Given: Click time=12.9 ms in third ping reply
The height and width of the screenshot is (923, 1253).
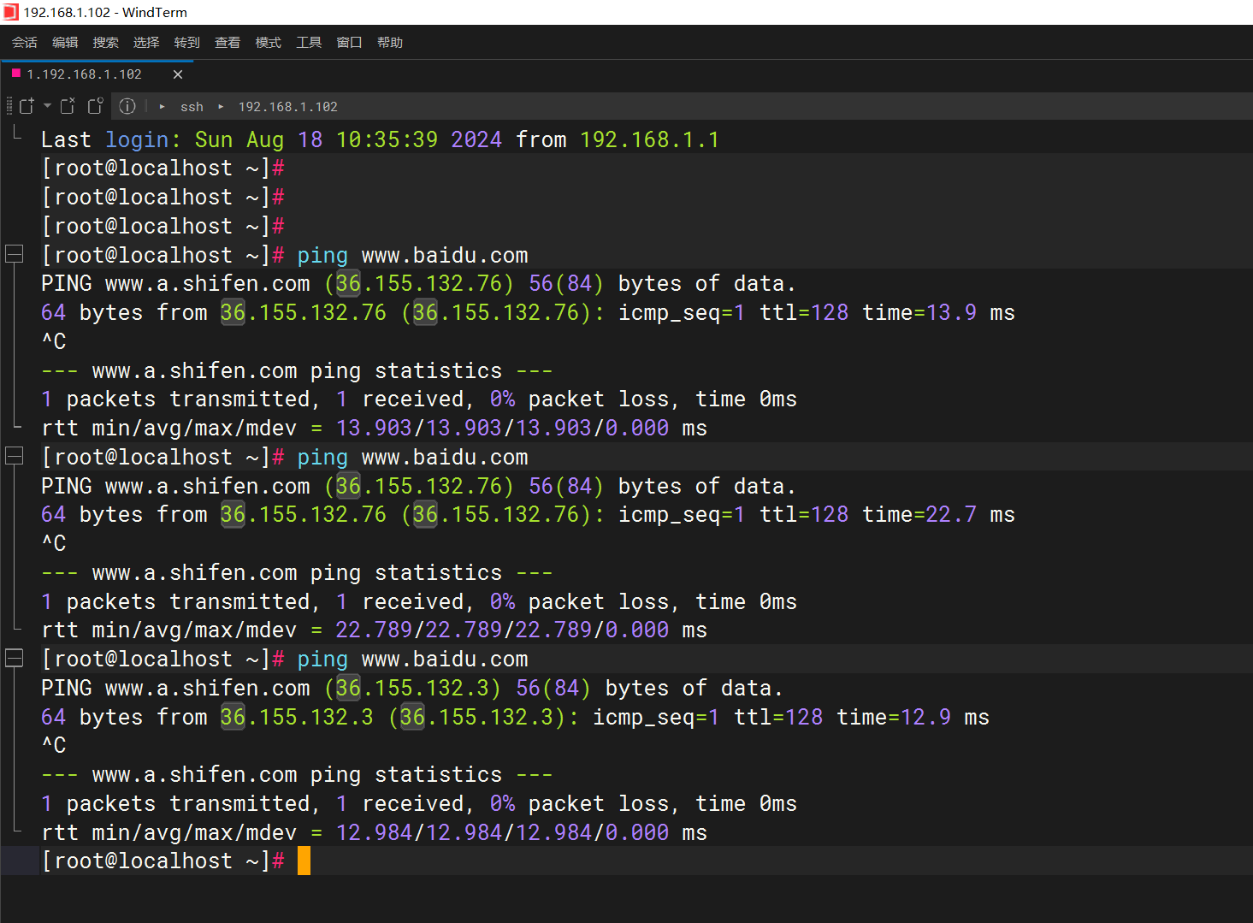Looking at the screenshot, I should 913,717.
